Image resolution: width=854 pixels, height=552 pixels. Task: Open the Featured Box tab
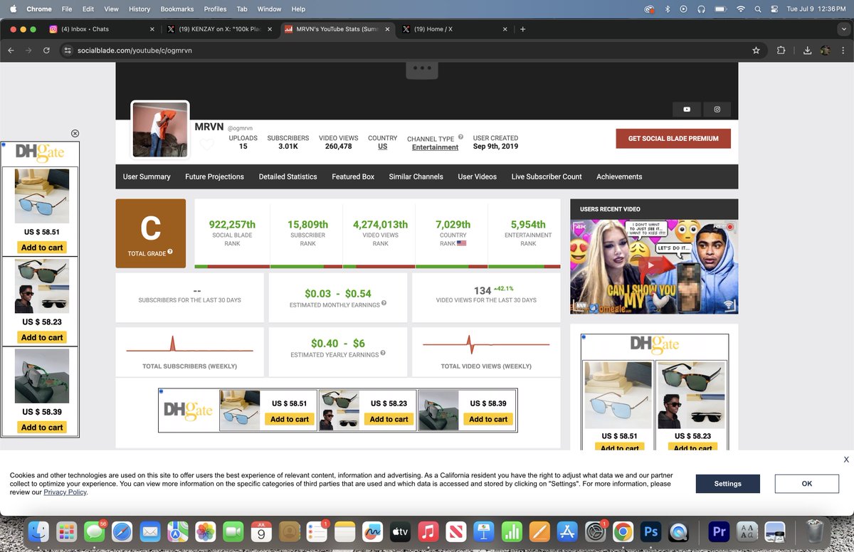tap(353, 176)
